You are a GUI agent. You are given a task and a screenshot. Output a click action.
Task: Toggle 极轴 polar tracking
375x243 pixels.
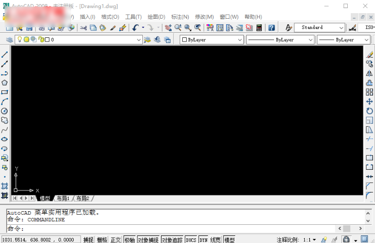(130, 239)
